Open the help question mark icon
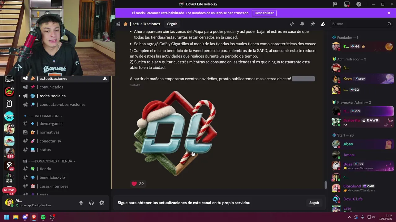Screen dimensions: 396x222 click(359, 4)
